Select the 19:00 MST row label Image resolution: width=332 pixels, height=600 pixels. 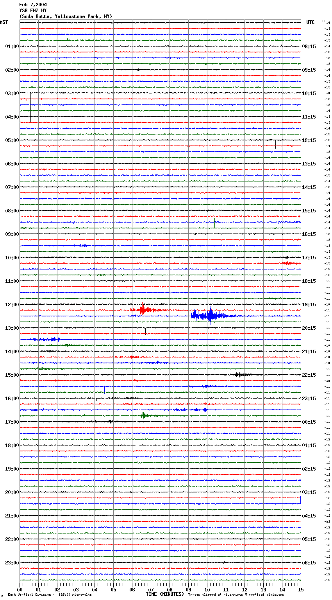point(12,469)
